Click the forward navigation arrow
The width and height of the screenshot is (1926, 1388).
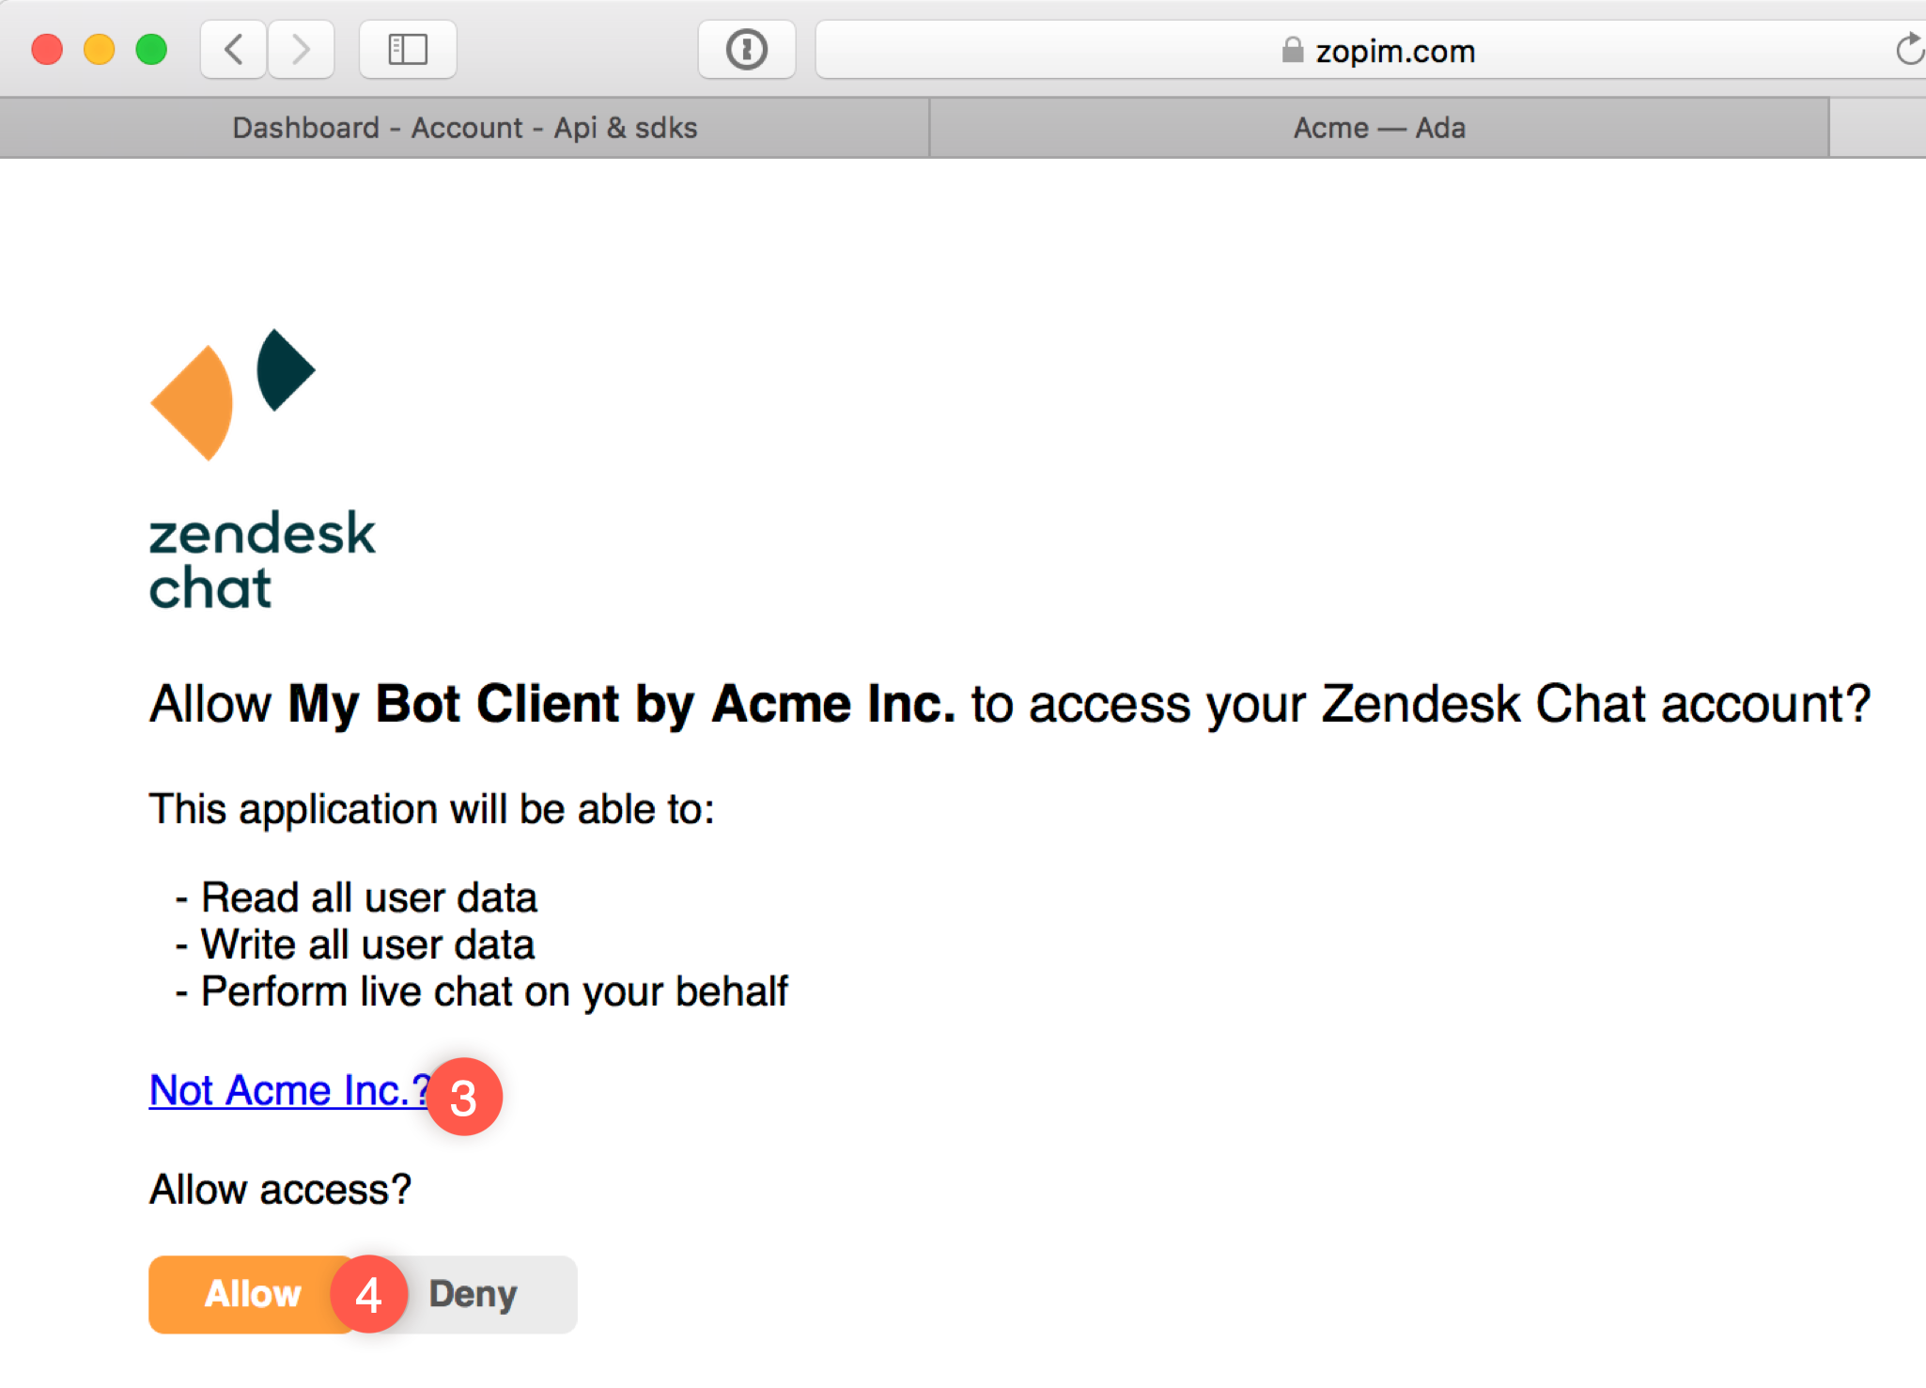click(x=301, y=49)
